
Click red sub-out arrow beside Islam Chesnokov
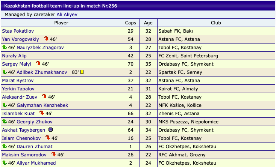pyautogui.click(x=48, y=138)
